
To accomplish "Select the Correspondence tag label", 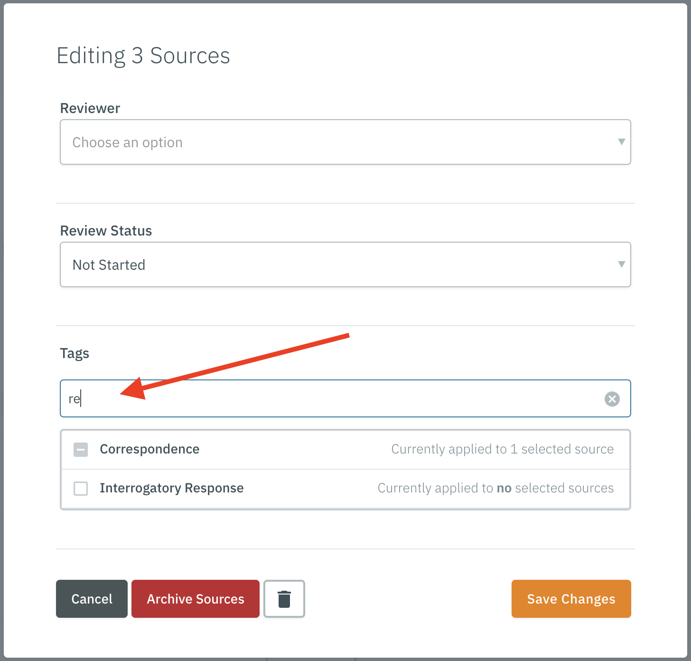I will click(149, 449).
